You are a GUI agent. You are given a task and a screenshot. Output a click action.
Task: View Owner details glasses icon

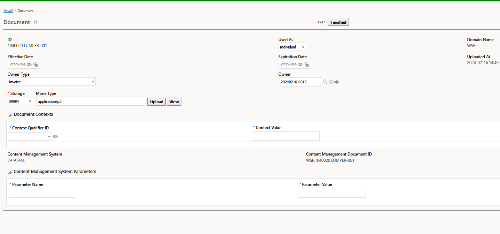[331, 82]
